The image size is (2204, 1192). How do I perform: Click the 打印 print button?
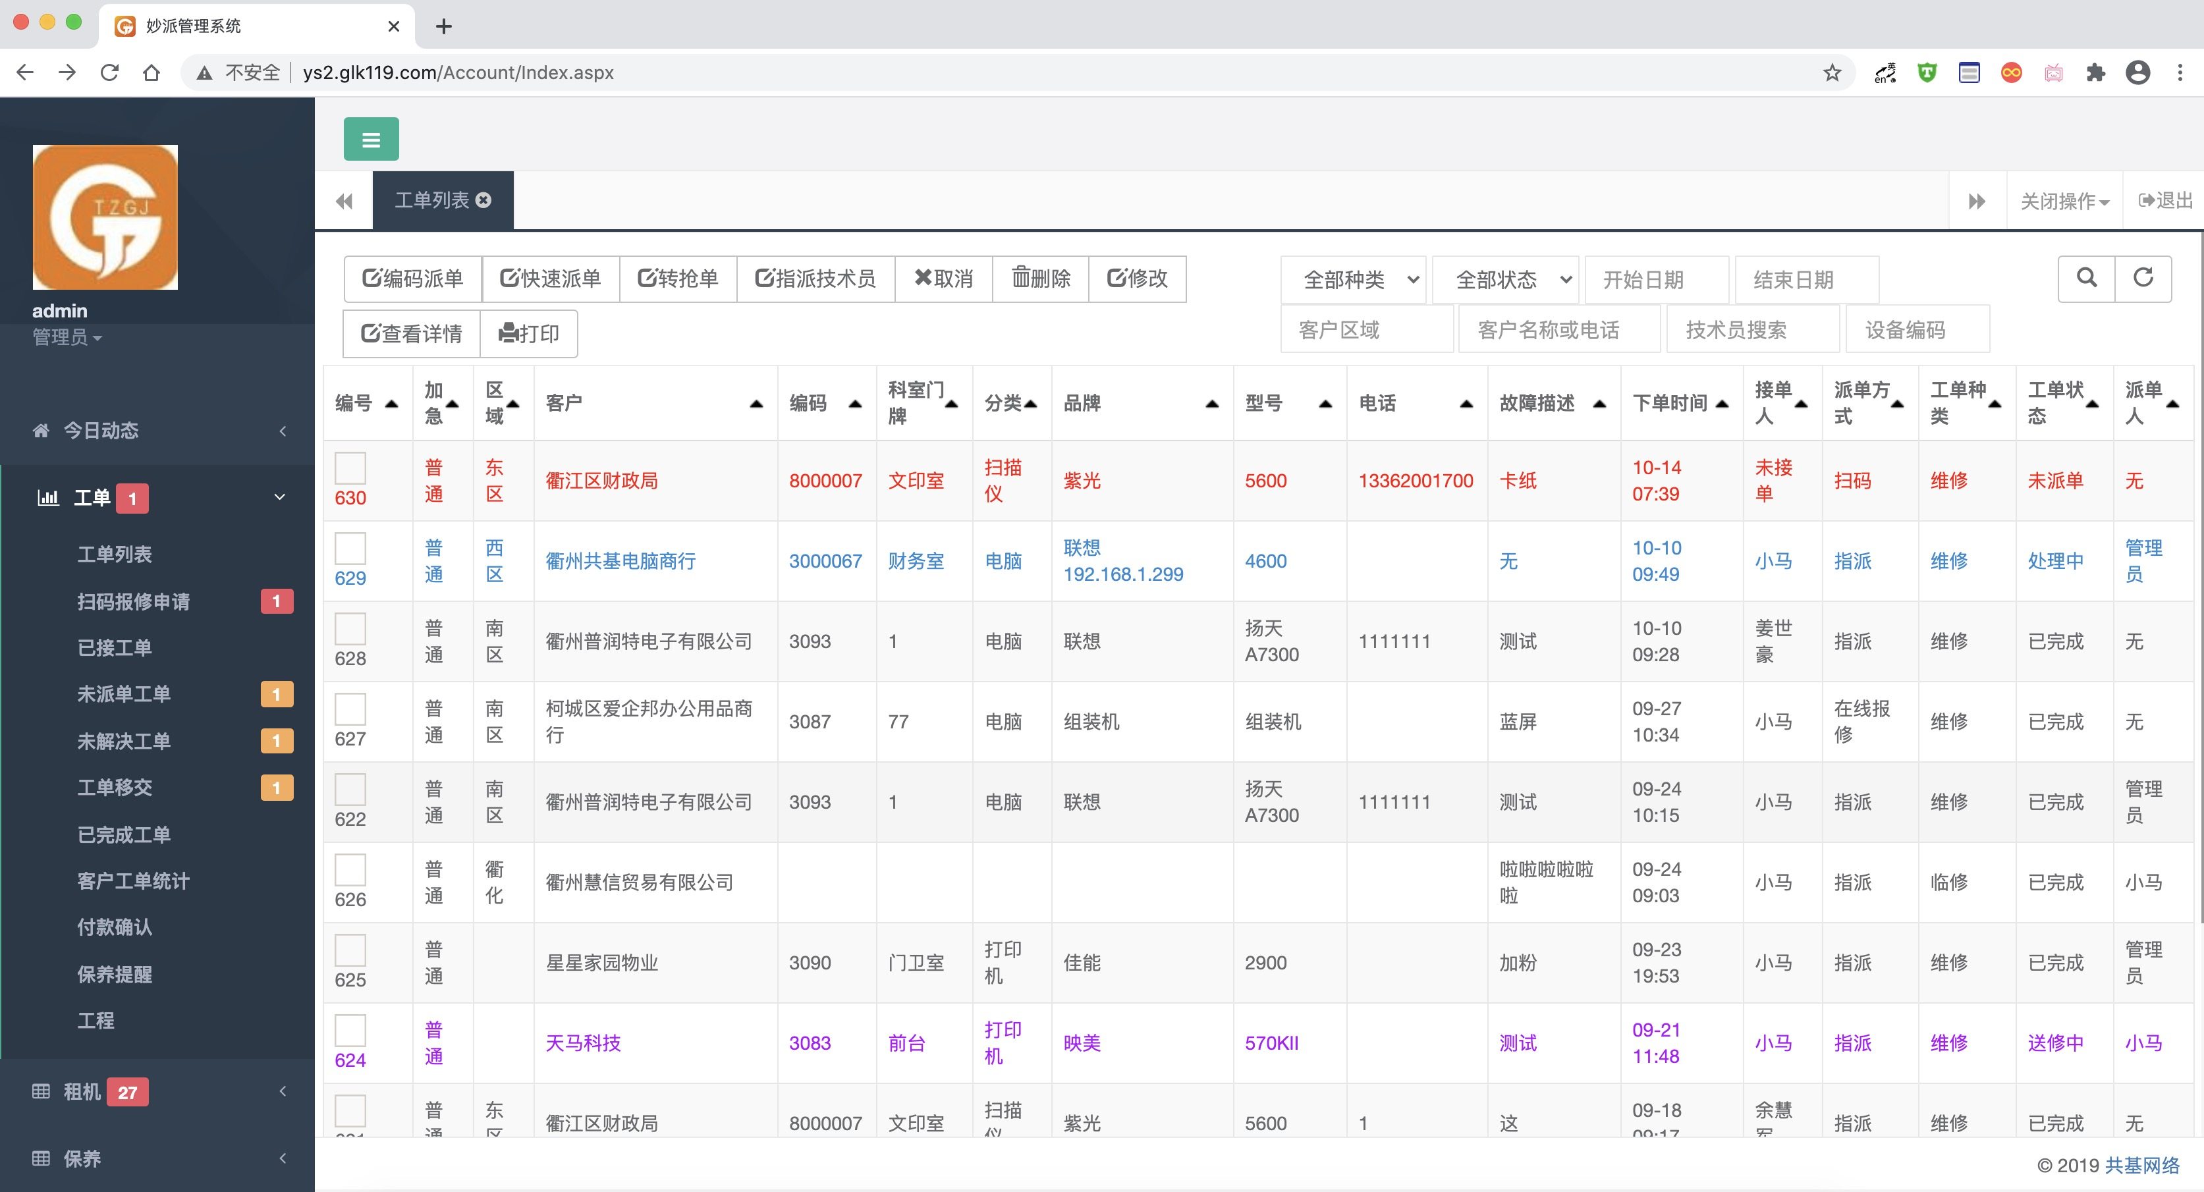point(529,333)
